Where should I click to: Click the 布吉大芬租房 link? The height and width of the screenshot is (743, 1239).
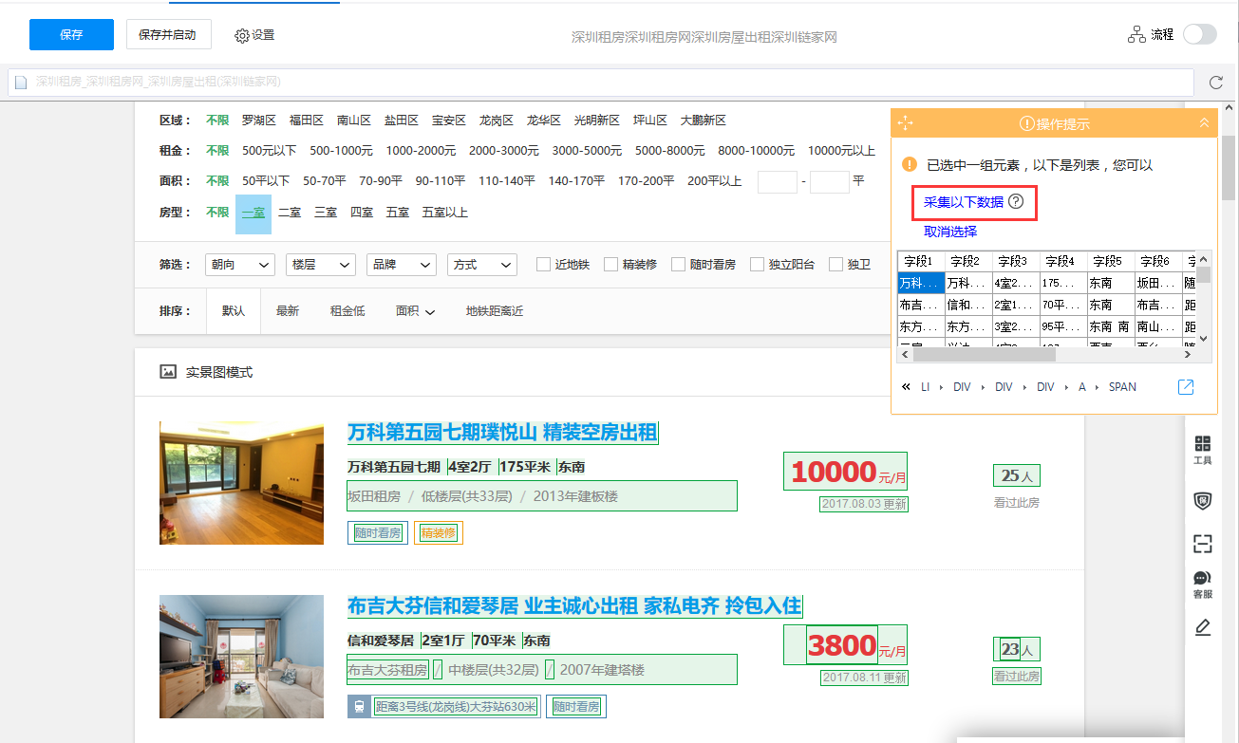point(387,669)
